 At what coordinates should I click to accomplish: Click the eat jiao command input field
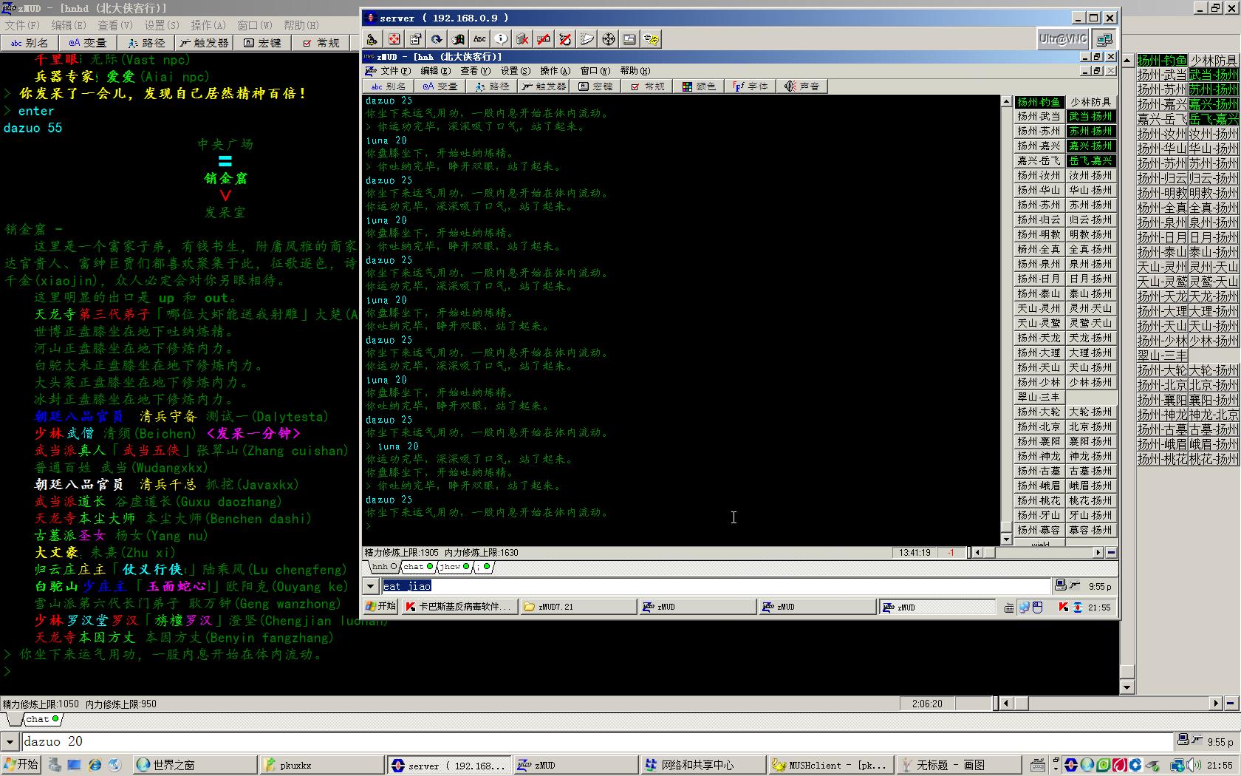pos(715,586)
